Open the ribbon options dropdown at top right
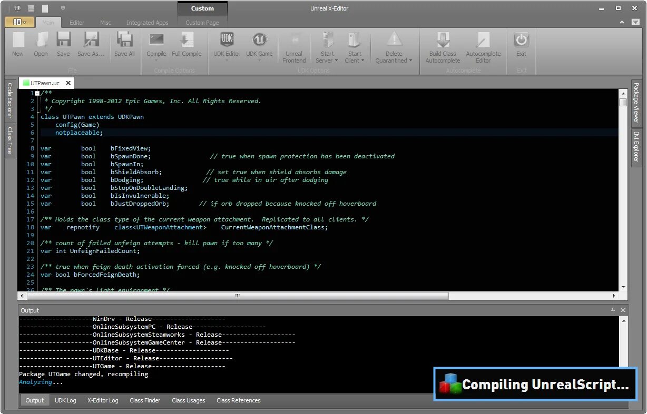Screen dimensions: 647x414 (x=635, y=22)
